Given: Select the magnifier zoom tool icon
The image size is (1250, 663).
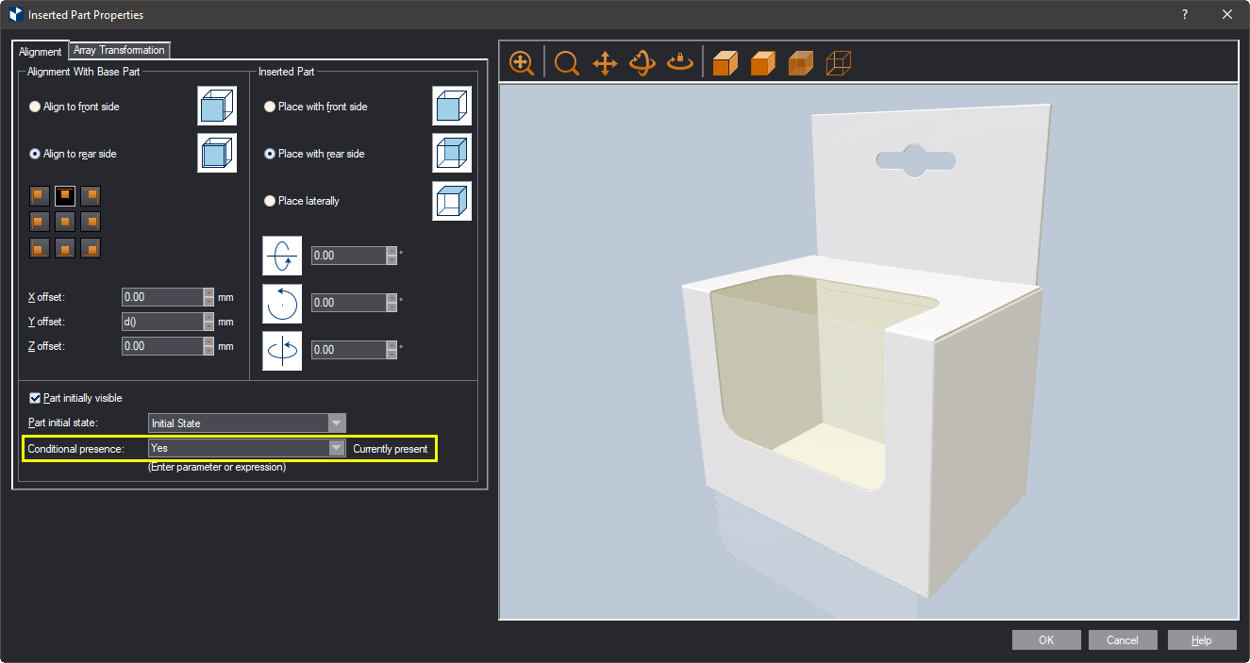Looking at the screenshot, I should (566, 63).
